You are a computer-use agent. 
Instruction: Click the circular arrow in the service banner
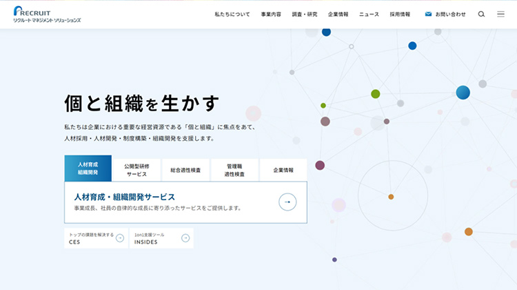click(287, 202)
